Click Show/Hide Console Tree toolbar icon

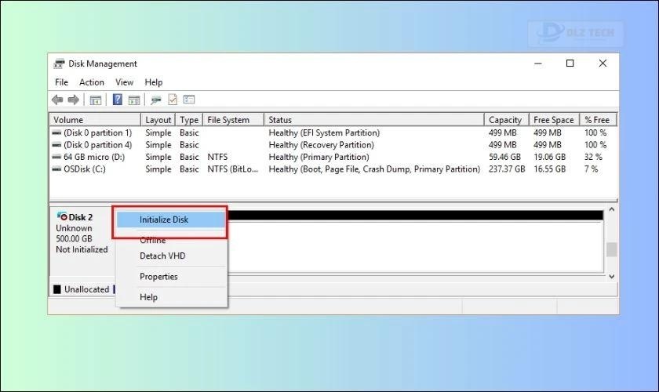(x=96, y=100)
